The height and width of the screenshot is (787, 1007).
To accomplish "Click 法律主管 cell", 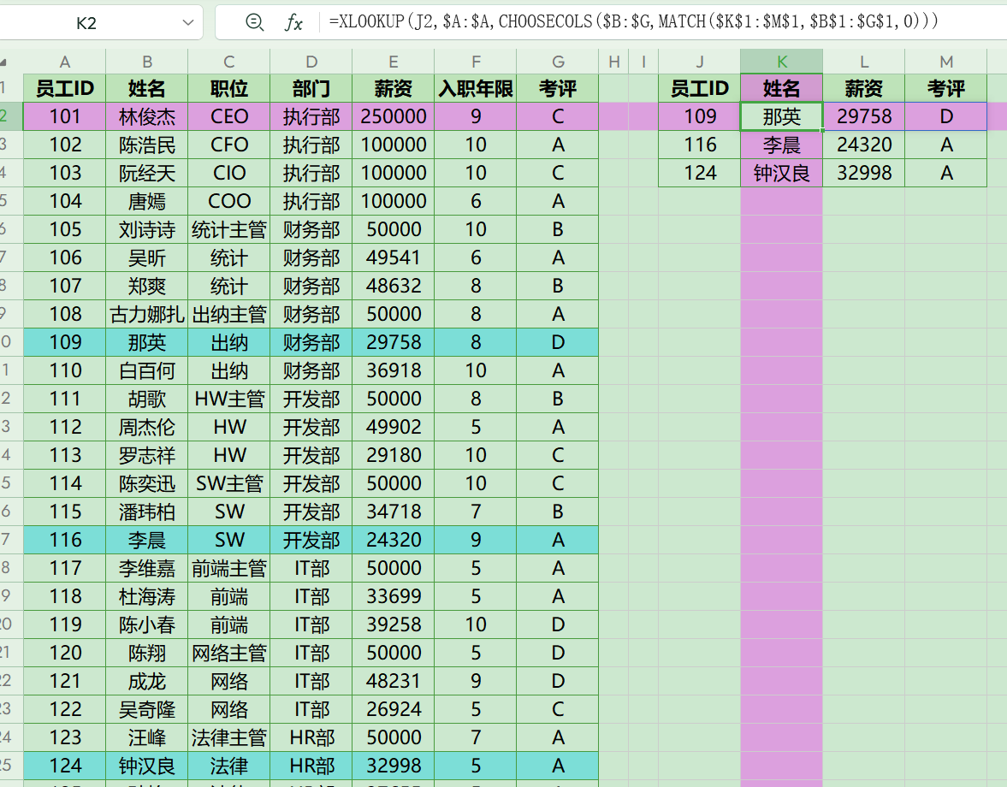I will [229, 737].
